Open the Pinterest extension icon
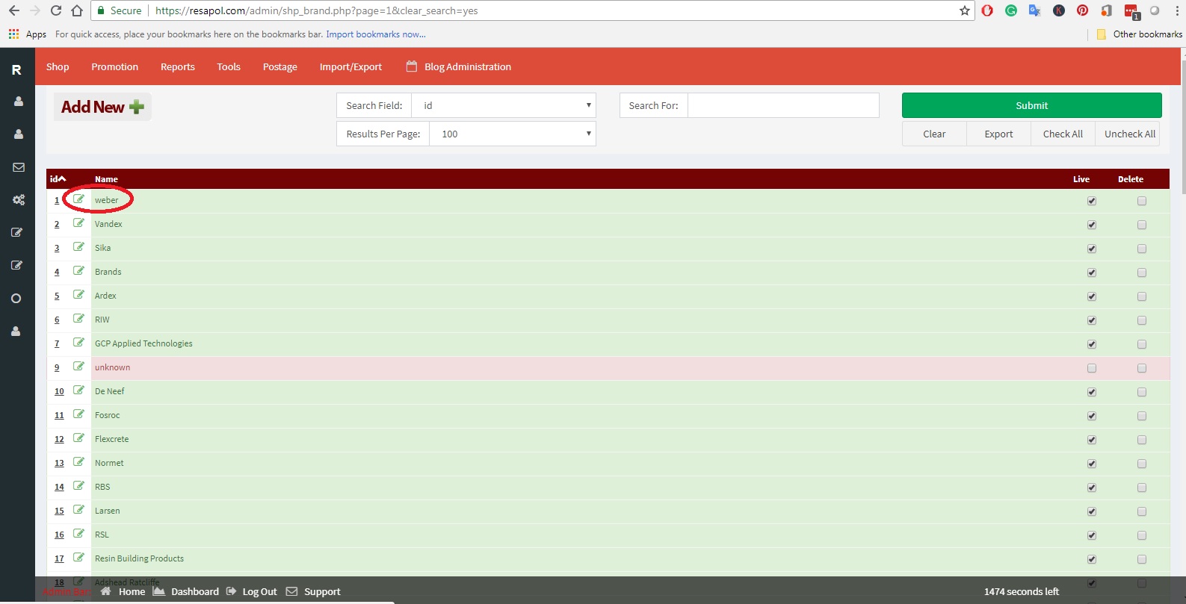Viewport: 1186px width, 604px height. coord(1082,10)
